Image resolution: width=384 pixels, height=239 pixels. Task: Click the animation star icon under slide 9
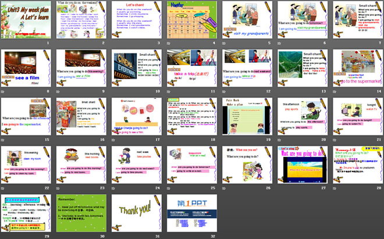pos(58,91)
